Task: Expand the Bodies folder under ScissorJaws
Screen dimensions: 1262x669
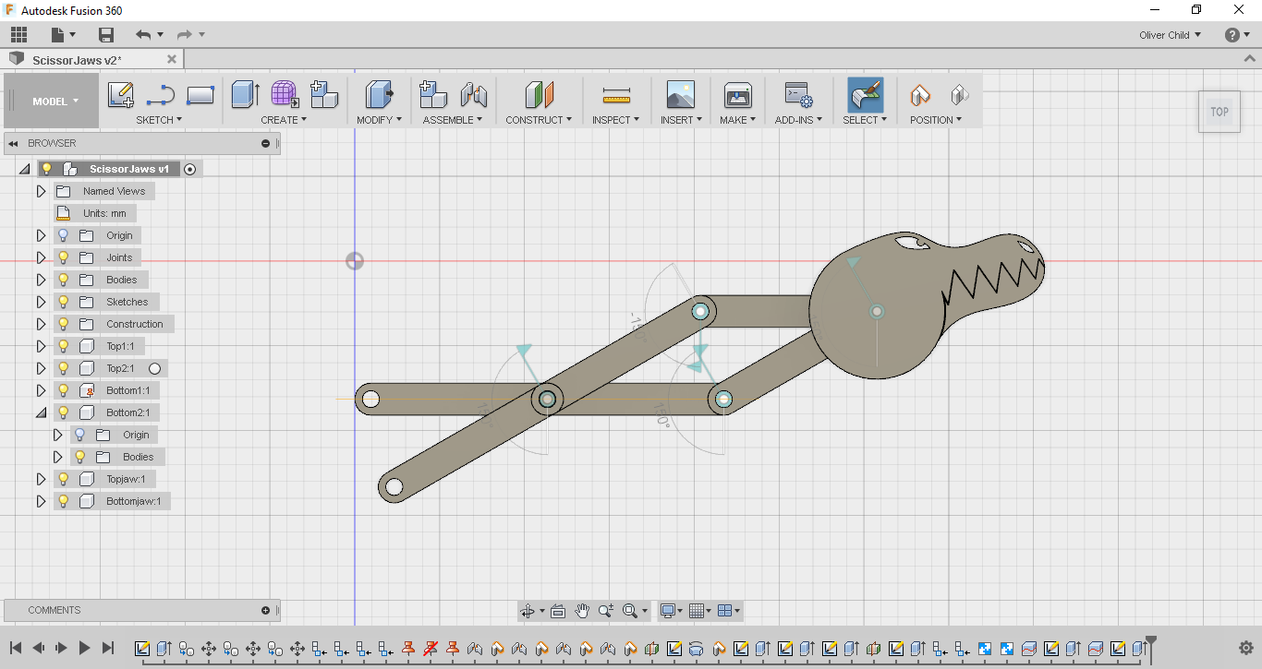Action: (41, 280)
